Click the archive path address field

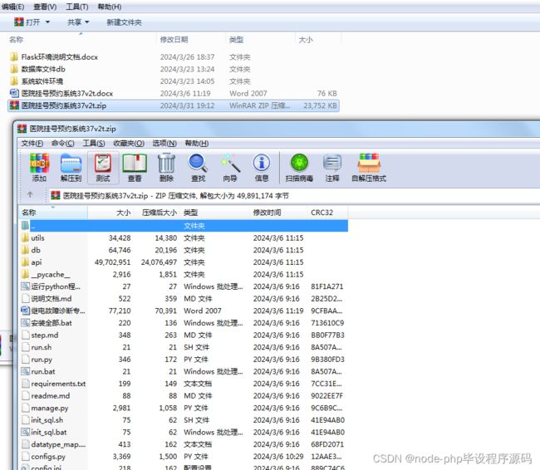[x=292, y=196]
